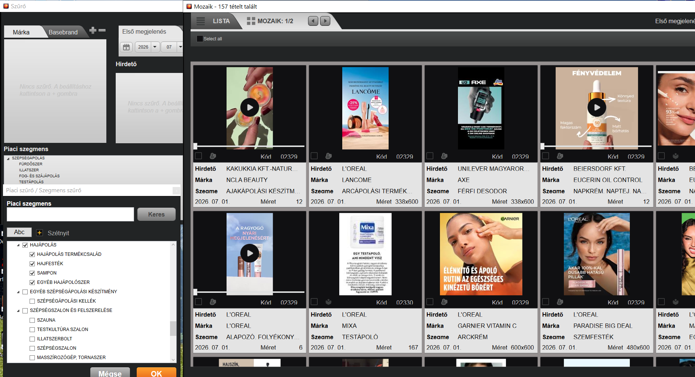Click Szétnyit to expand the tree
The height and width of the screenshot is (377, 695).
coord(58,233)
